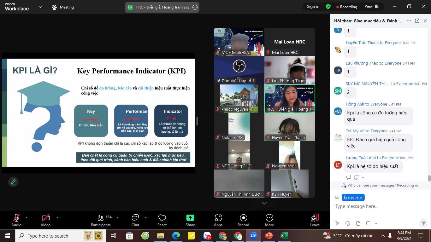Expand options arrow next to Participants
The width and height of the screenshot is (431, 242).
click(117, 217)
